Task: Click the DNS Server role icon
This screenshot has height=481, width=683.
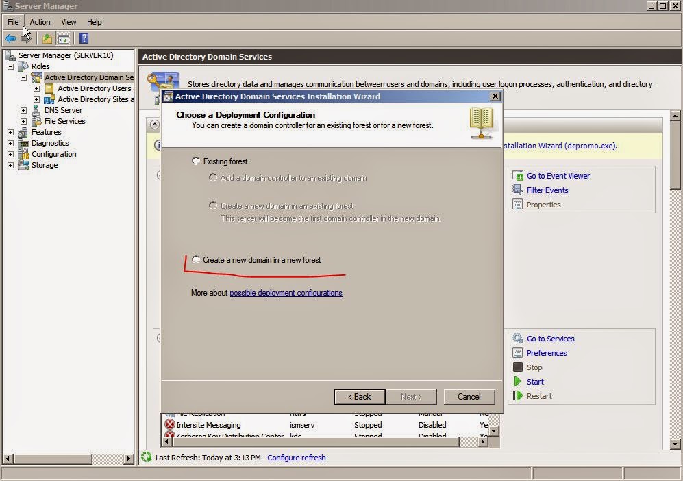Action: point(36,110)
